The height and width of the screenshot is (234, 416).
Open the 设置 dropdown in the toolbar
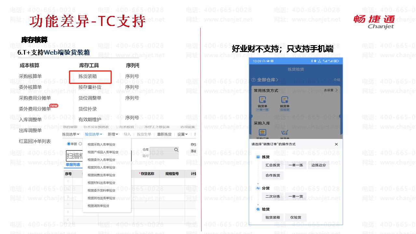pos(182,134)
